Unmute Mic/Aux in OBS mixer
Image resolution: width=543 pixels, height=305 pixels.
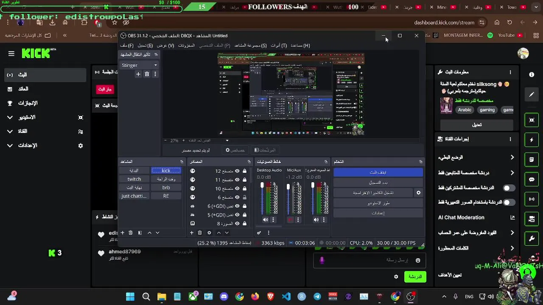point(290,220)
